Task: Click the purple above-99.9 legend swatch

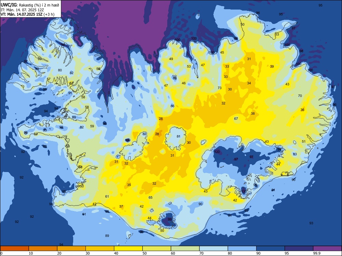Action: 327,248
